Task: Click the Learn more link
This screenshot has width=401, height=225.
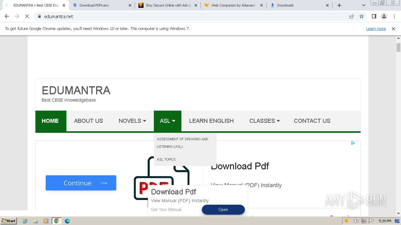Action: point(376,29)
